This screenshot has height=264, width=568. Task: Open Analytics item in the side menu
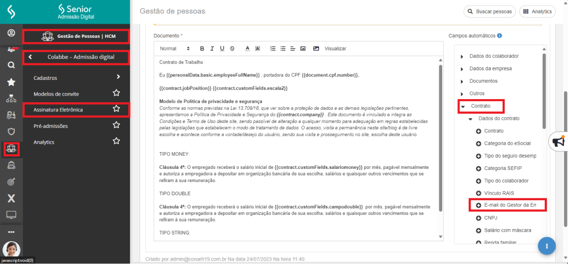44,142
